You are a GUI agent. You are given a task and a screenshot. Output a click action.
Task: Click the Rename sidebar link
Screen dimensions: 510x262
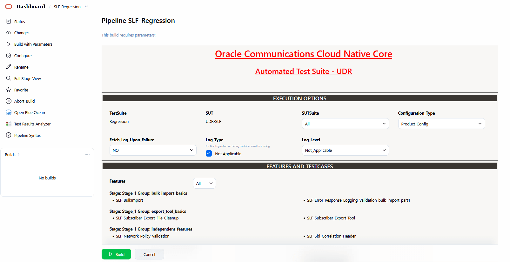pyautogui.click(x=21, y=67)
